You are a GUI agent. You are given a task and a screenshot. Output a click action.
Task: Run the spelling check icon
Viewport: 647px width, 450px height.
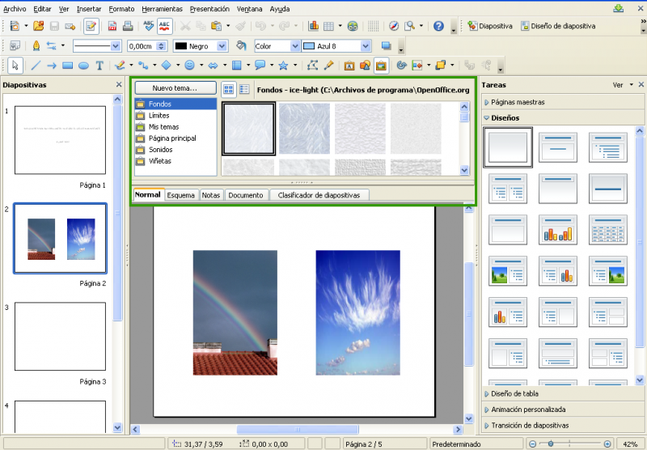(x=149, y=26)
